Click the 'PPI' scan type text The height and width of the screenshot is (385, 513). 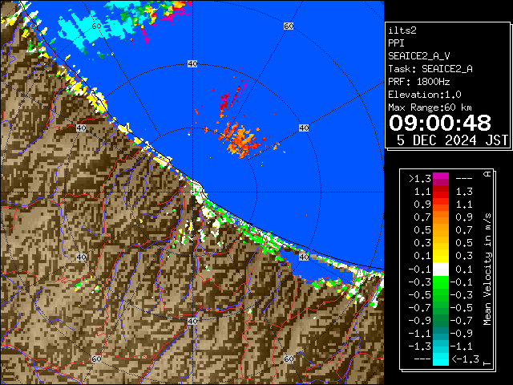click(396, 43)
